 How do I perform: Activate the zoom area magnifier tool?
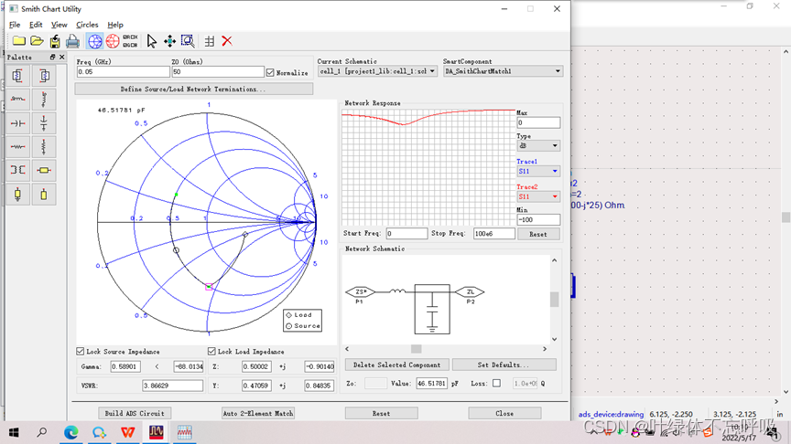(x=188, y=41)
